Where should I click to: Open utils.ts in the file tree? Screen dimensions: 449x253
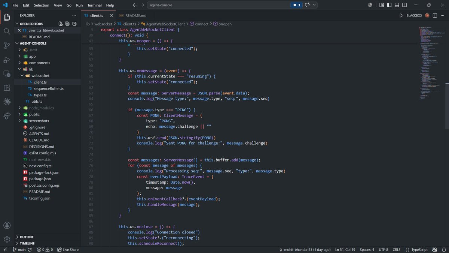tap(37, 102)
